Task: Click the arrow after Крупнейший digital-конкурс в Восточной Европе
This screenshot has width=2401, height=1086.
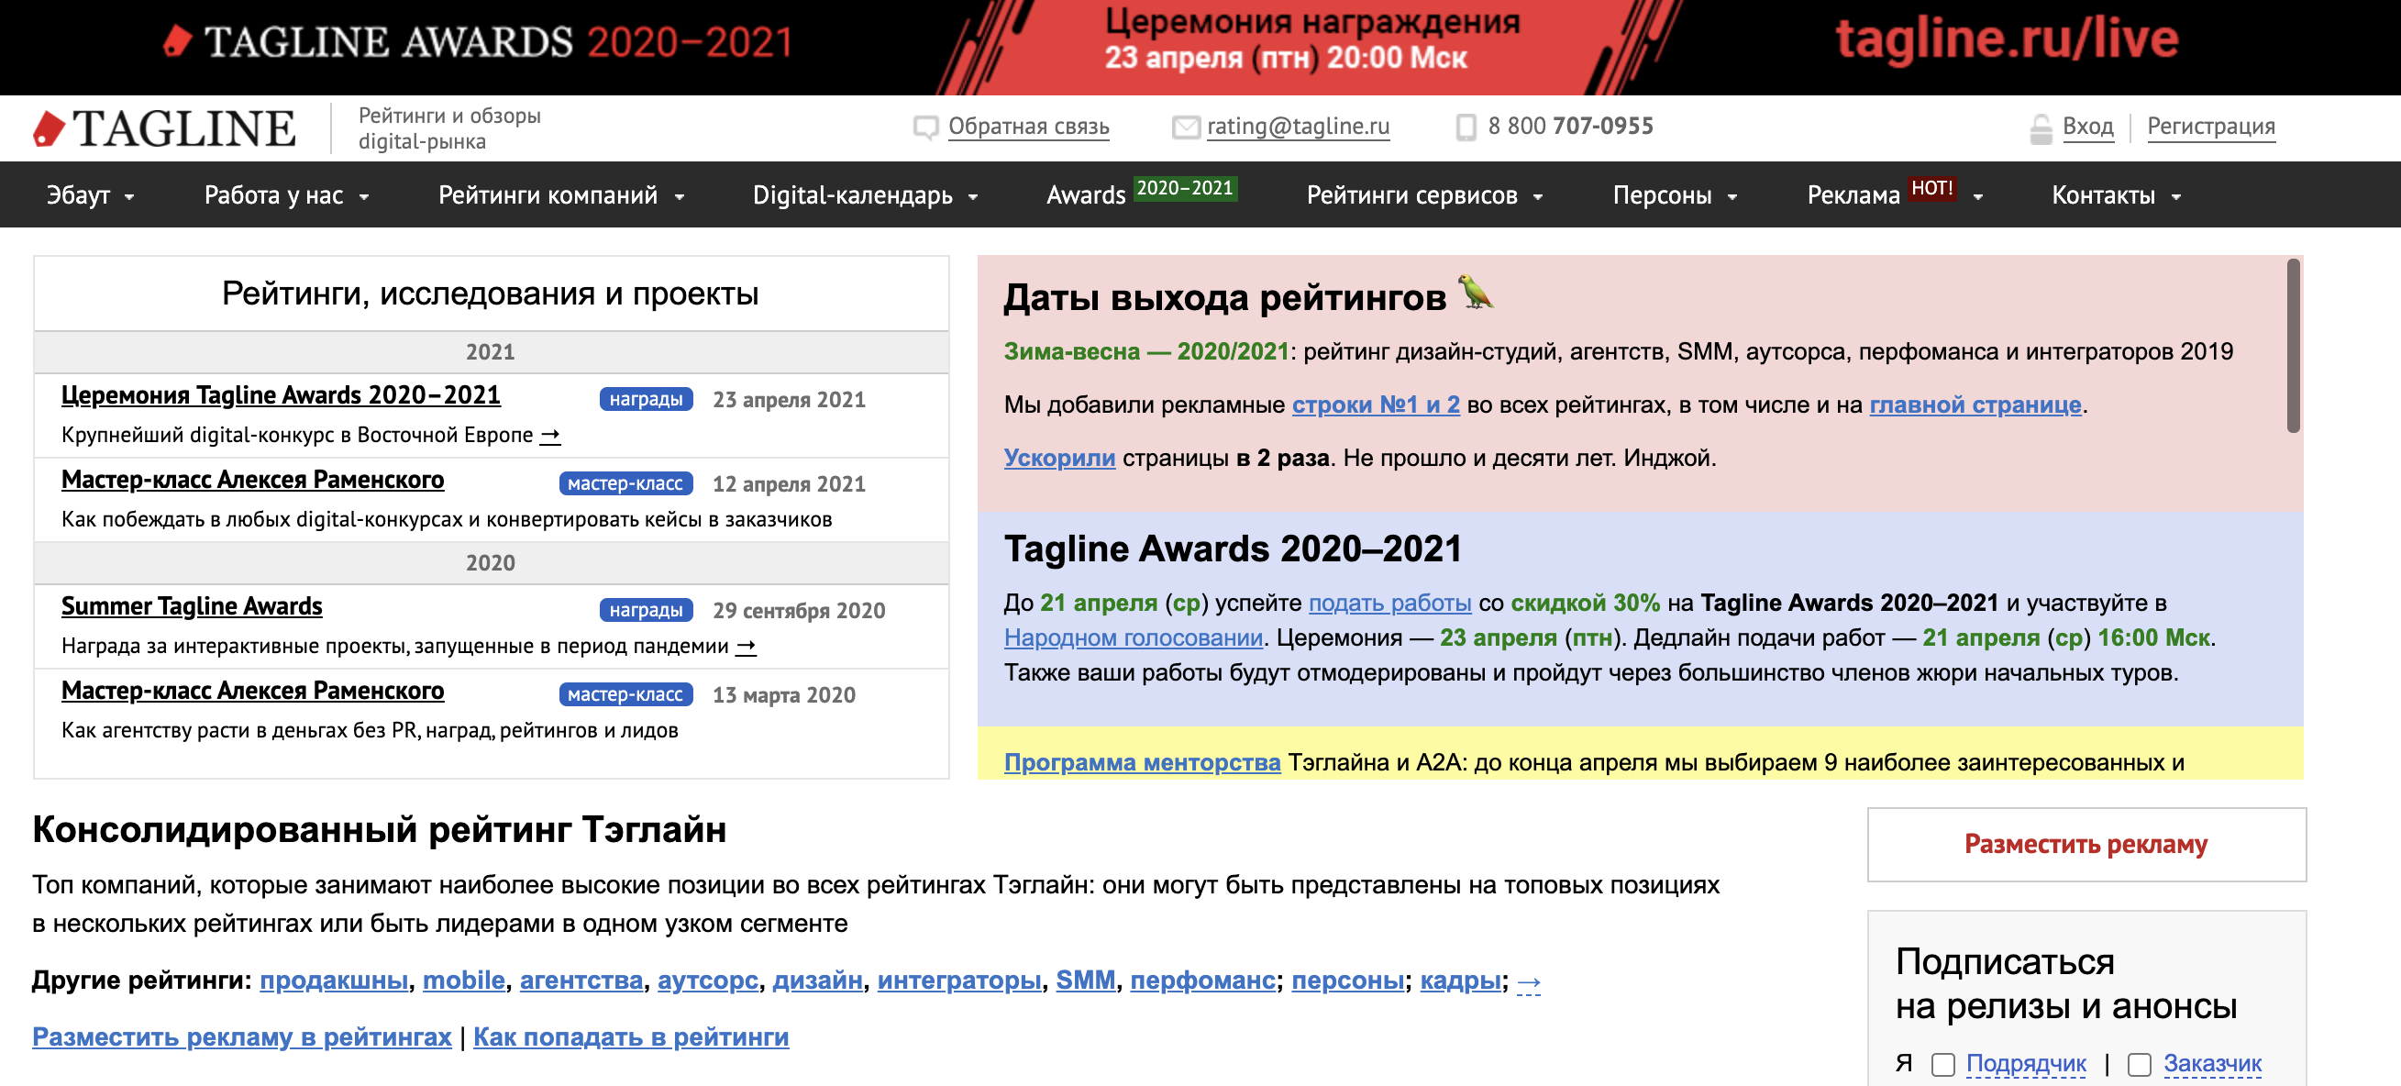Action: pos(550,436)
